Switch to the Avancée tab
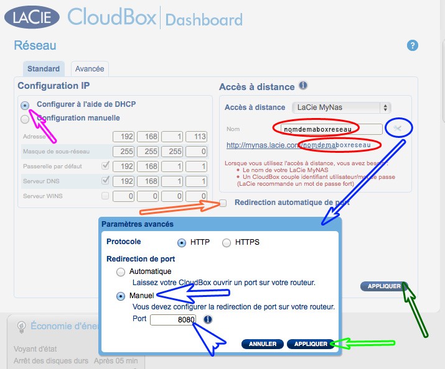Viewport: 445px width, 369px height. (90, 68)
